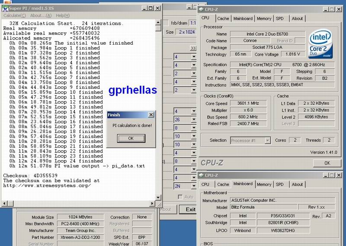Click the Manufacturer field Team Group Inc.
This screenshot has width=346, height=246.
[80, 230]
